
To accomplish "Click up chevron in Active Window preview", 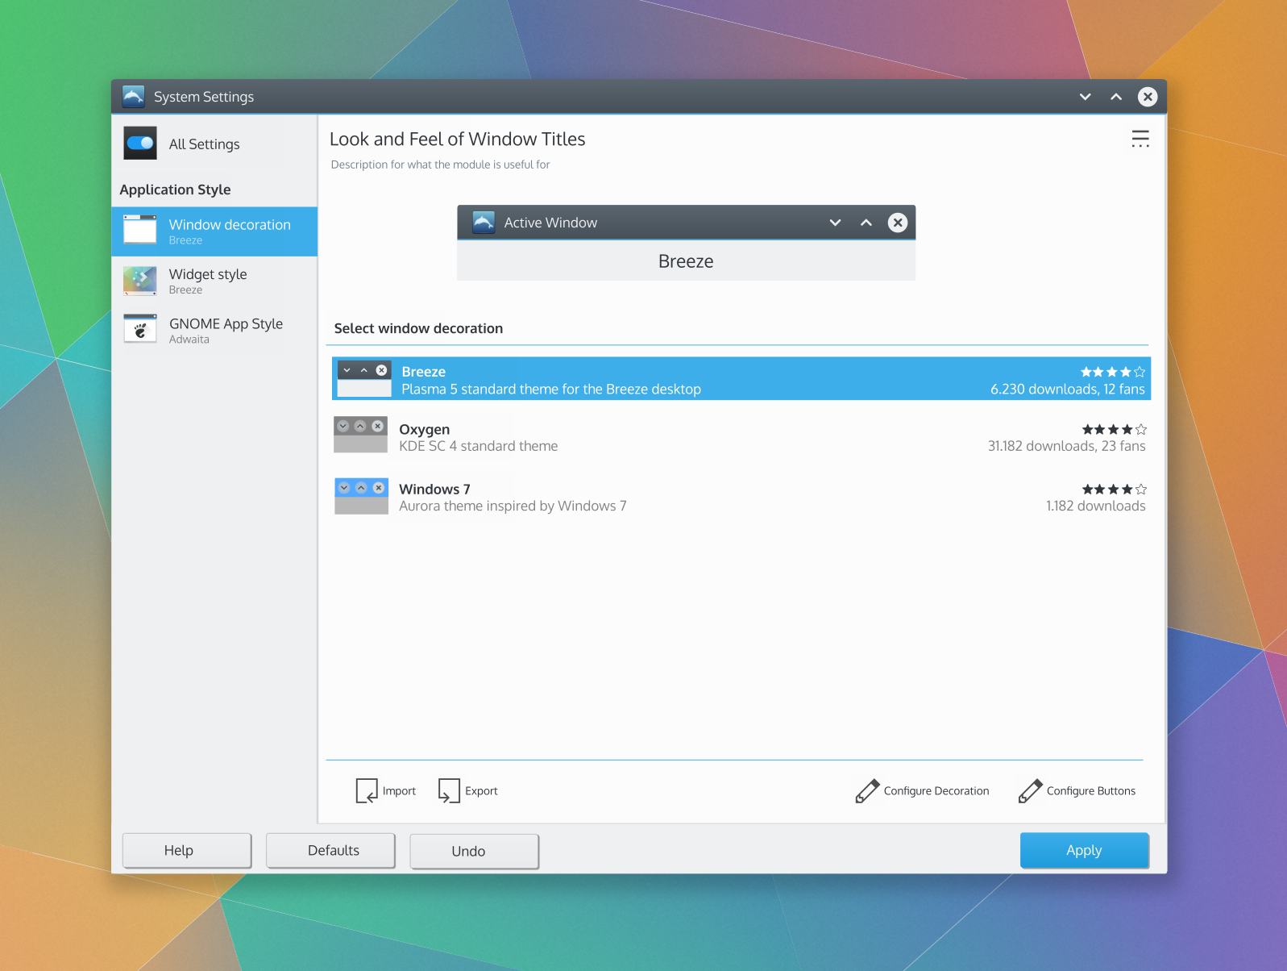I will click(866, 223).
